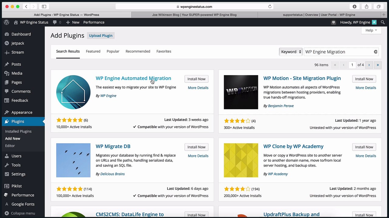Viewport: 389px width, 218px height.
Task: Install WP Migrate DB plugin
Action: pos(196,147)
